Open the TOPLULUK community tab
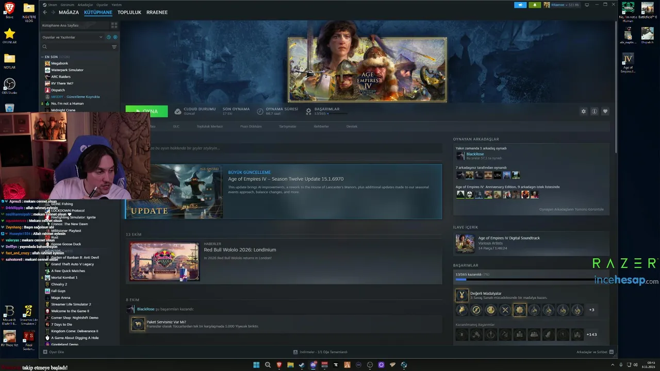 [129, 12]
